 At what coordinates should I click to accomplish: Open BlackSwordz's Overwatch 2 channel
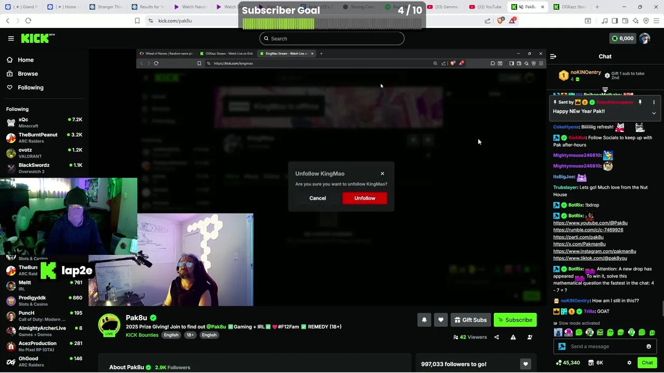(44, 168)
